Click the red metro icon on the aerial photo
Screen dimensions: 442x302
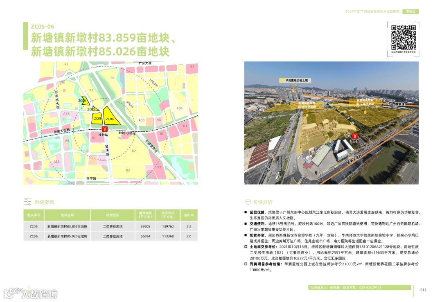pos(355,136)
